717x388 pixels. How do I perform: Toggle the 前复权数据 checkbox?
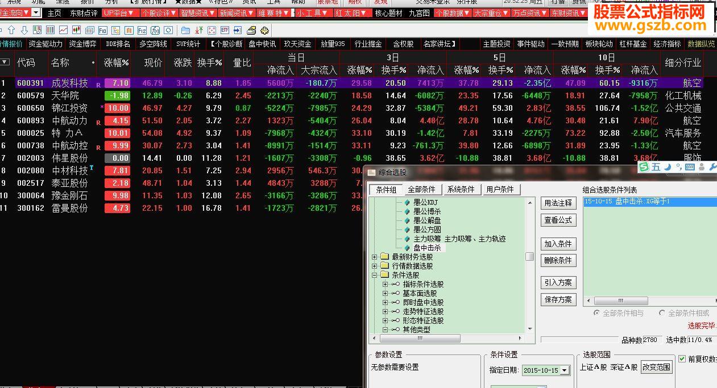(x=682, y=358)
